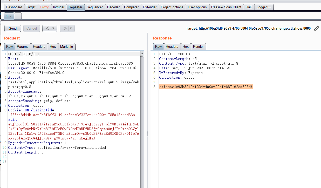Viewport: 321px width, 188px height.
Task: Click the disabled Cancel button
Action: tap(32, 28)
